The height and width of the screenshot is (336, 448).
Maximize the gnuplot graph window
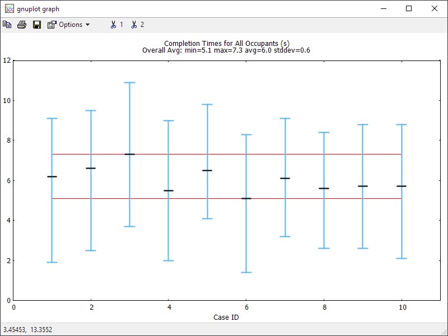coord(409,9)
